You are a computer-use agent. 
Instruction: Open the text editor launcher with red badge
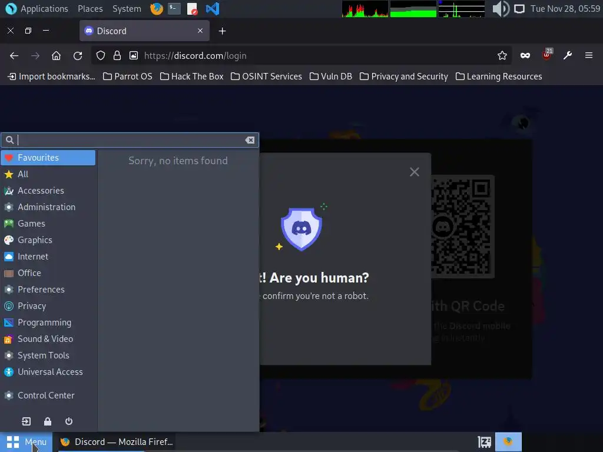193,8
